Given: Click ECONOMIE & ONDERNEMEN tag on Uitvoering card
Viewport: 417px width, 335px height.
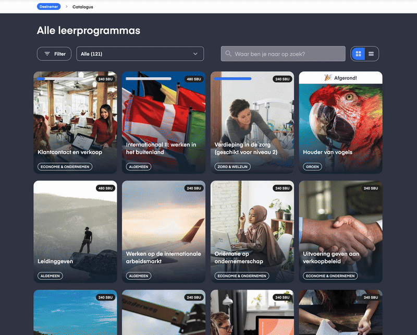Looking at the screenshot, I should tap(330, 276).
